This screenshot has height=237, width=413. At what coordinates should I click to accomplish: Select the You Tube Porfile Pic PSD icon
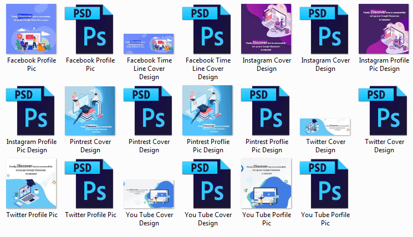tap(325, 184)
